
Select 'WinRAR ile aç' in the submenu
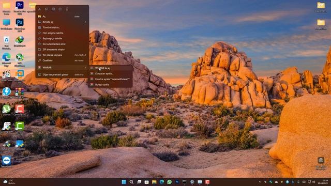point(111,68)
